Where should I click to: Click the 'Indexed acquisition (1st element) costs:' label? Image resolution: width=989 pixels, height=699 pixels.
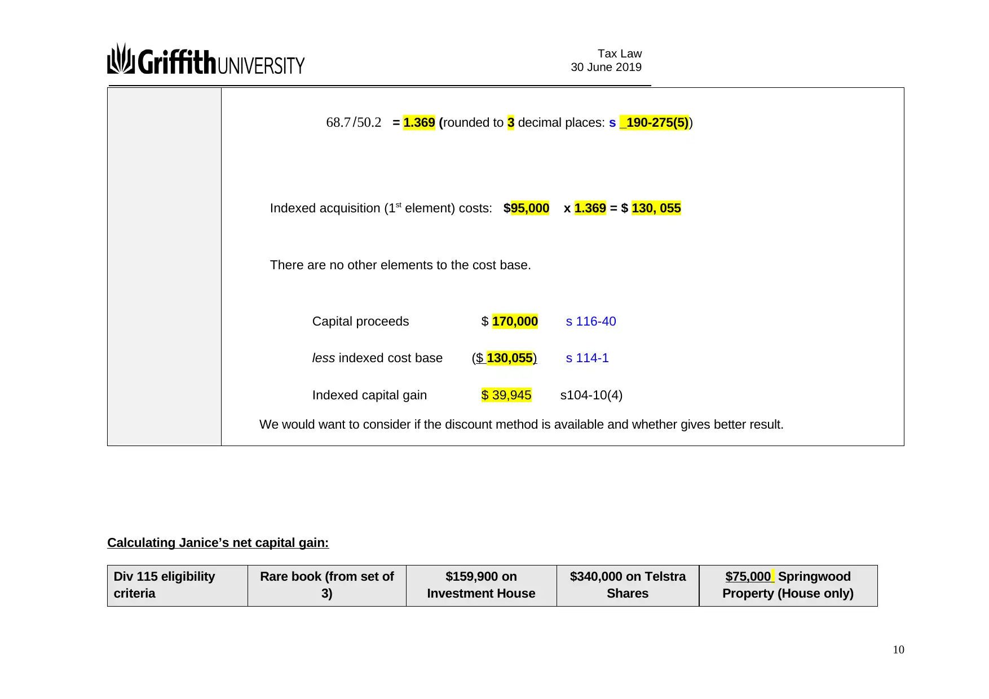[x=381, y=208]
